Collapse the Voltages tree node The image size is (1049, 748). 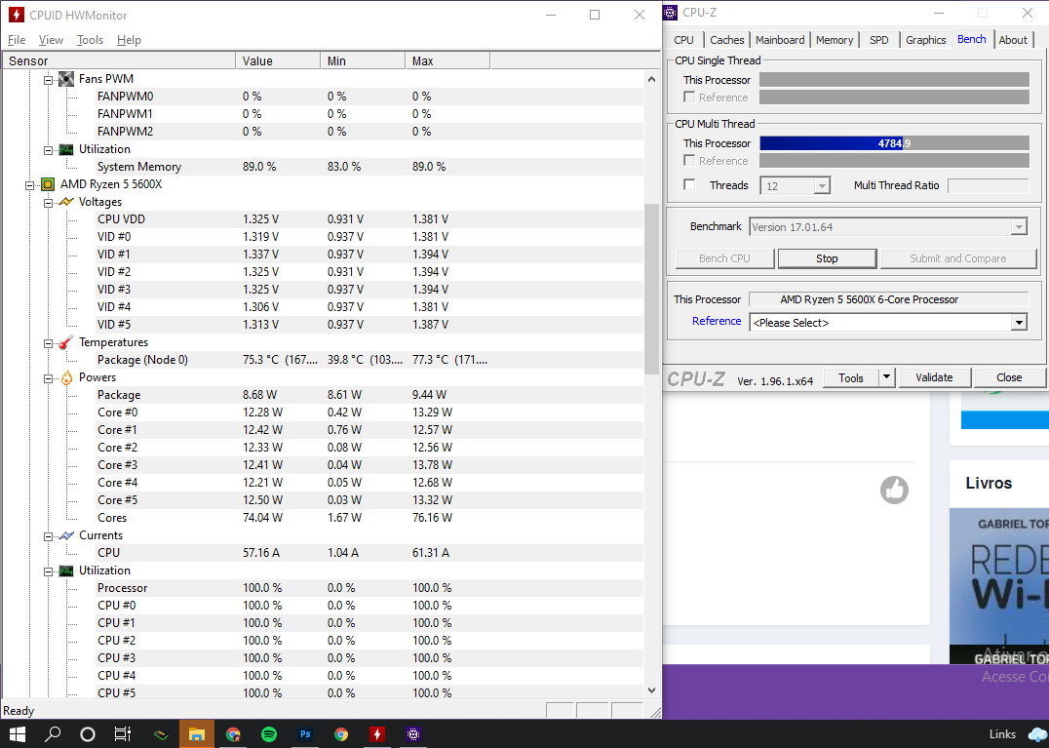(48, 203)
